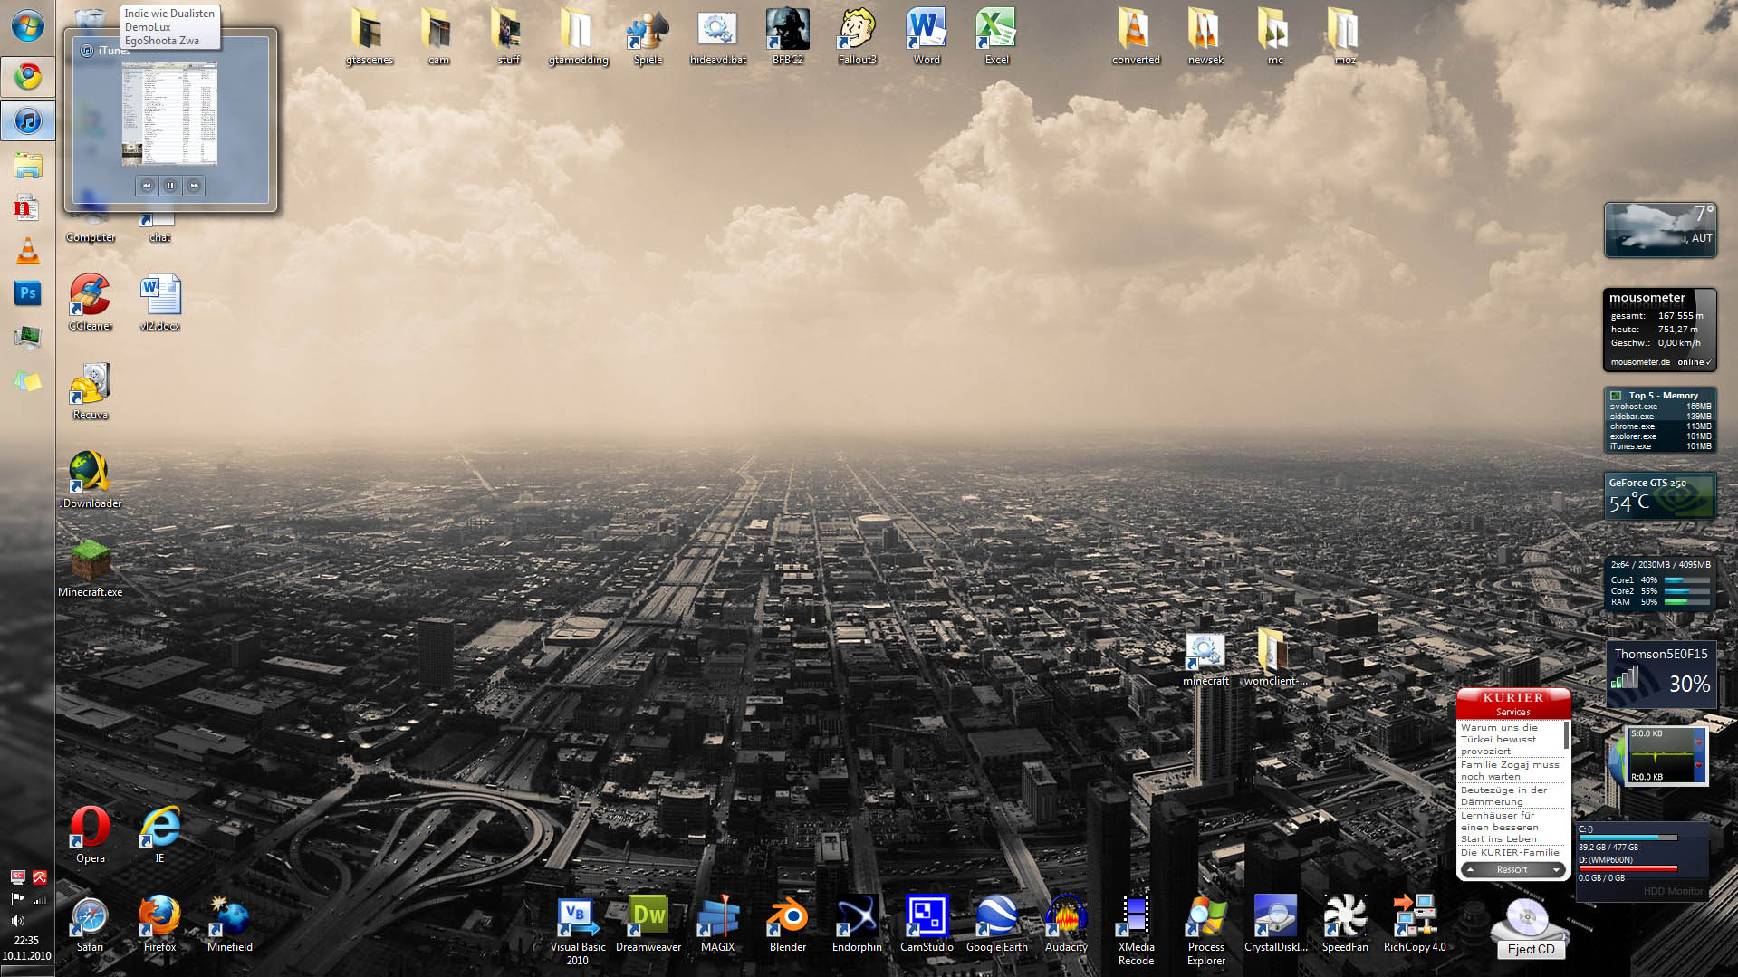Select the Word desktop shortcut
The width and height of the screenshot is (1738, 977).
(927, 37)
